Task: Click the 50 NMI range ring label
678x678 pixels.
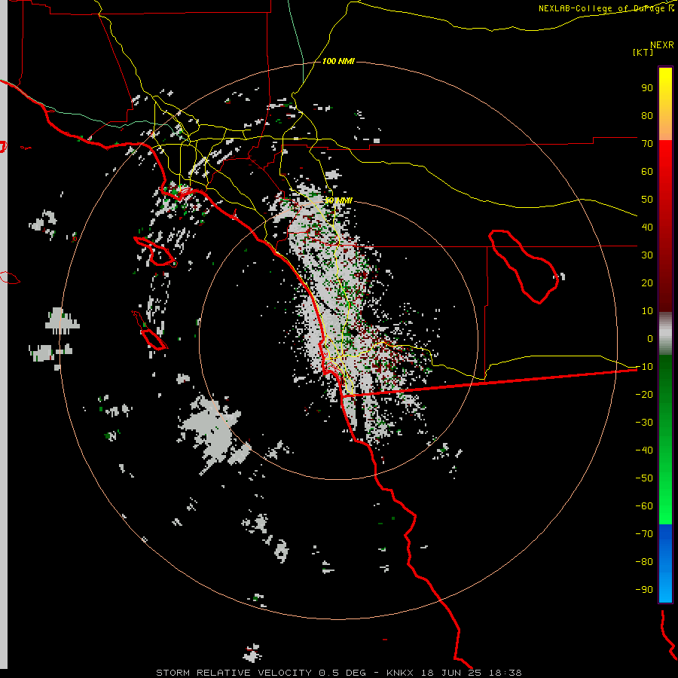Action: (x=338, y=200)
